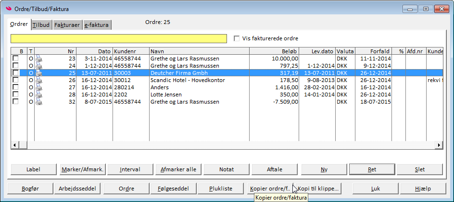
Task: Tick the B checkbox for Lotte Jensen order
Action: pyautogui.click(x=16, y=95)
